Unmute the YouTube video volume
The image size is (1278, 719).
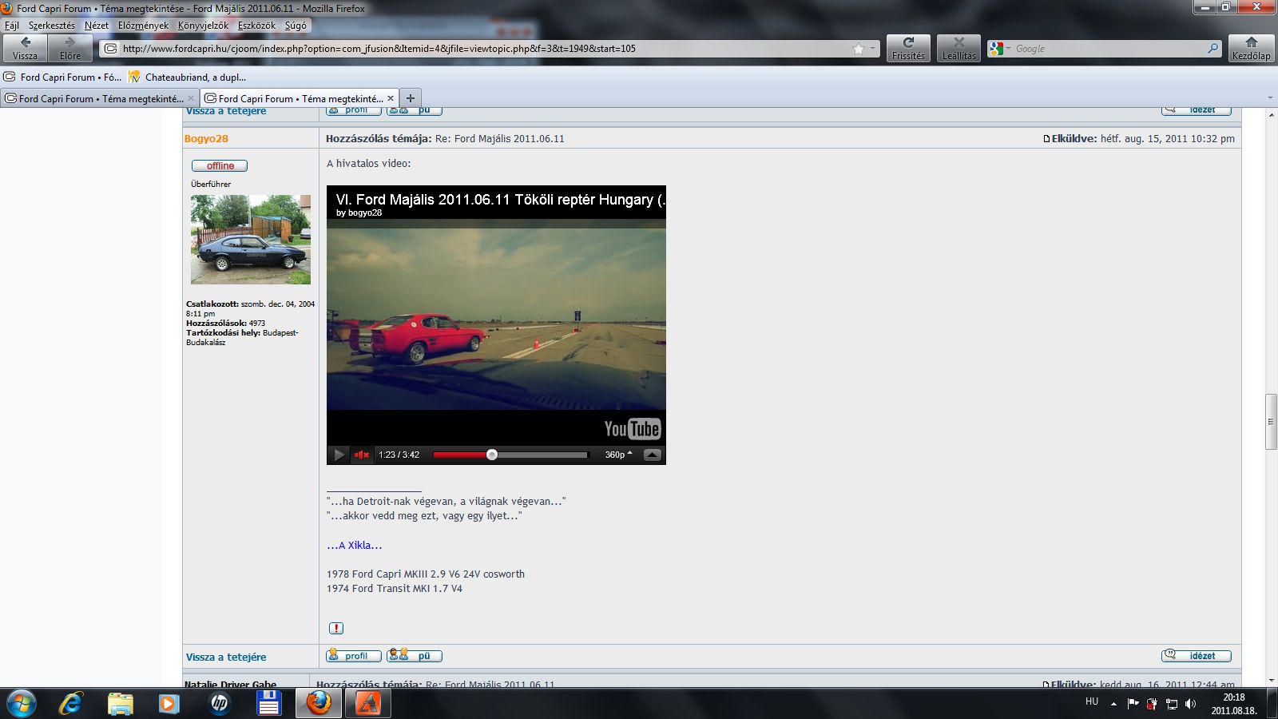(362, 455)
